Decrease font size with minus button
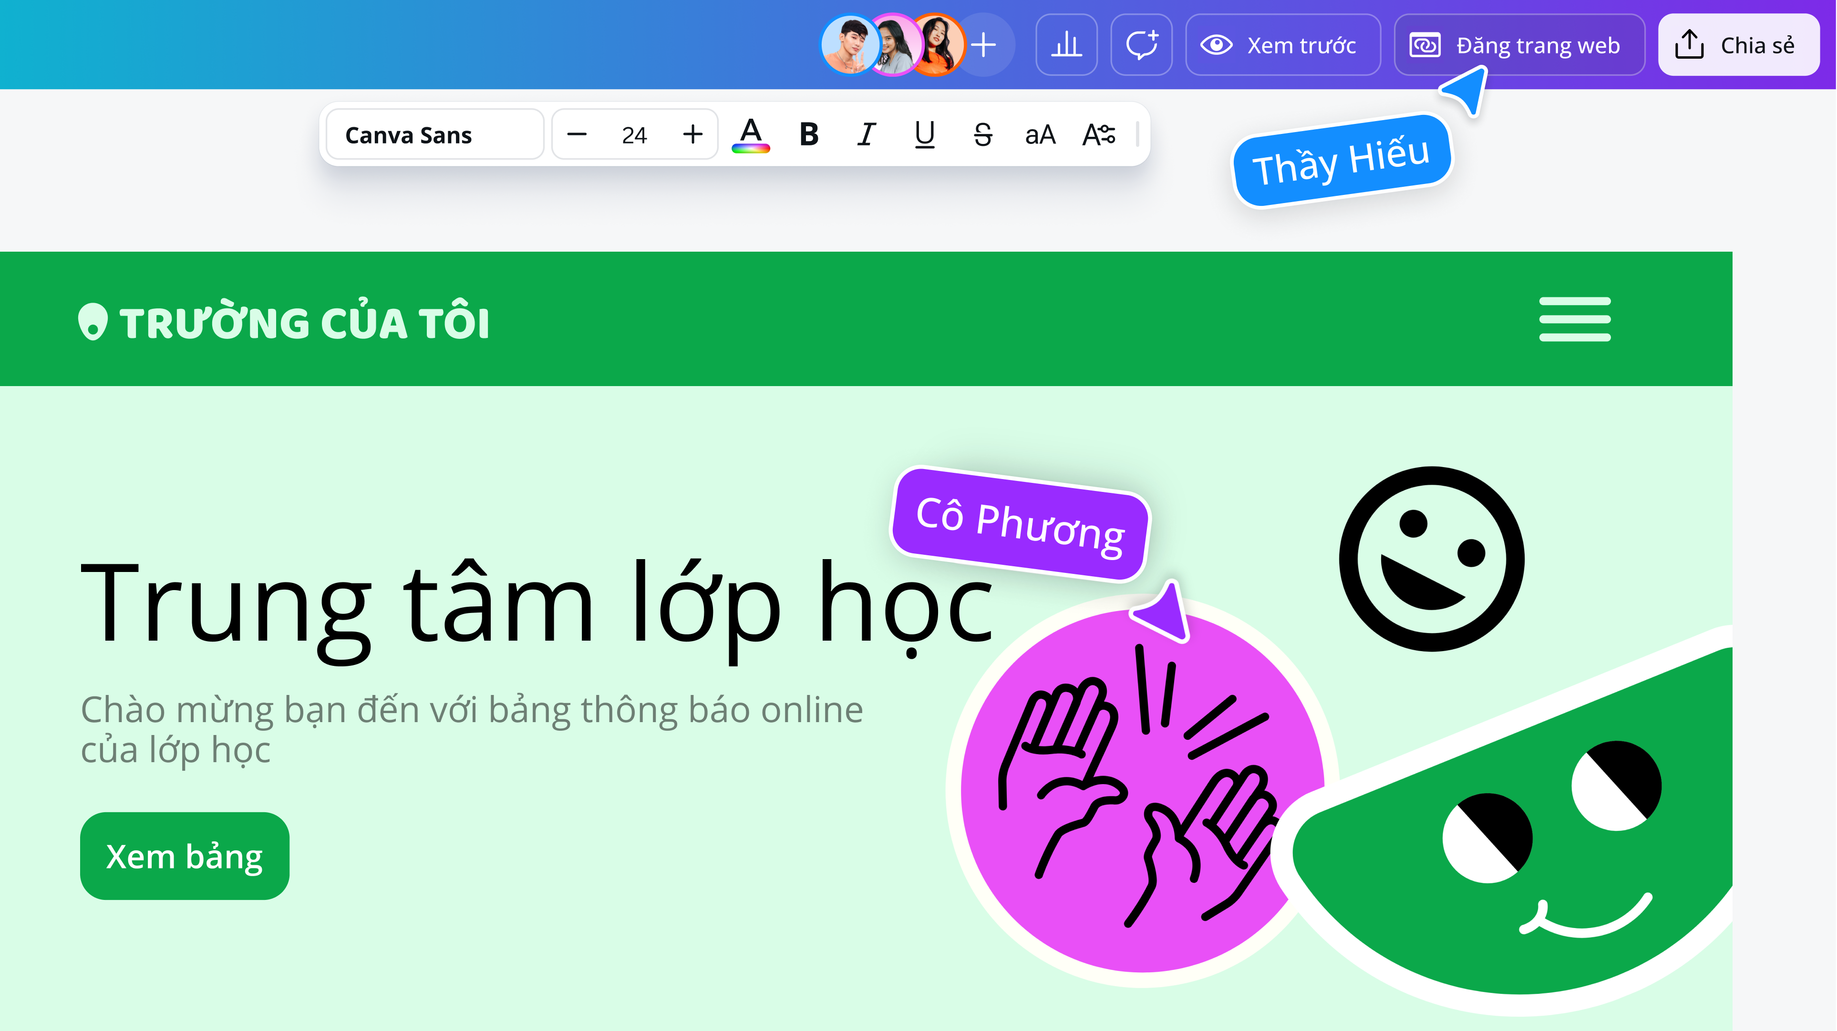Screen dimensions: 1837x1031 (x=576, y=135)
